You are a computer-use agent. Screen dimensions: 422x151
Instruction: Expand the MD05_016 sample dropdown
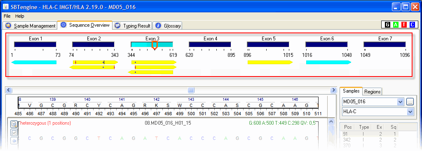[x=401, y=102]
